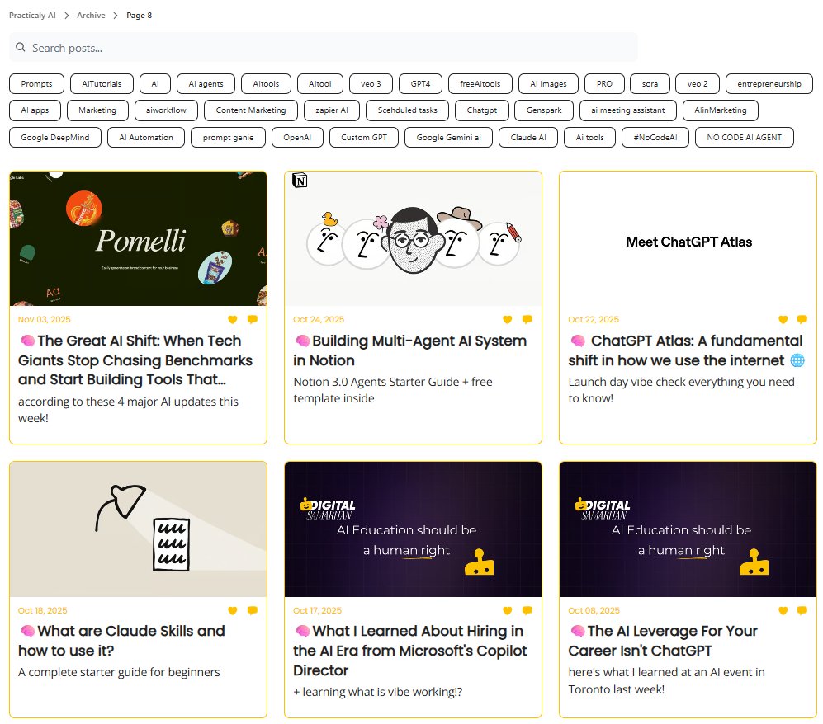The height and width of the screenshot is (724, 823).
Task: Select the Genspark tag
Action: pos(544,110)
